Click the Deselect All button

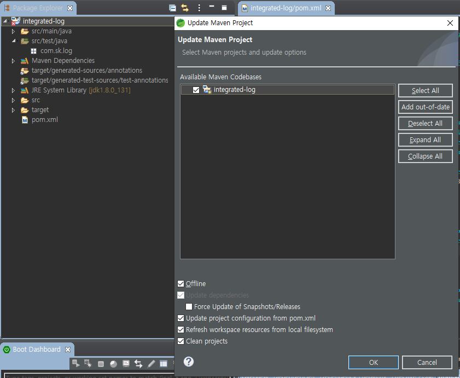(x=425, y=124)
